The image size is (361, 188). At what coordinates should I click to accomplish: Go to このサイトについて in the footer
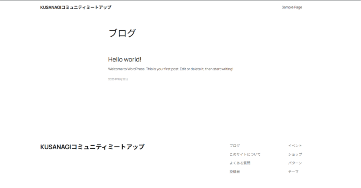pyautogui.click(x=245, y=154)
